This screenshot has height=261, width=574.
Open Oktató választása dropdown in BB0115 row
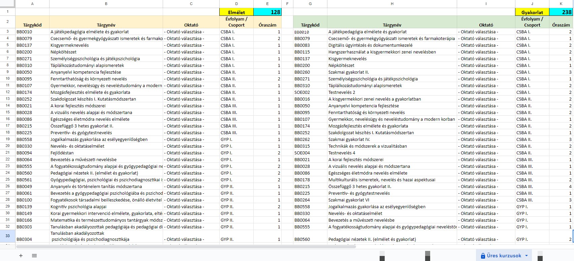point(486,52)
